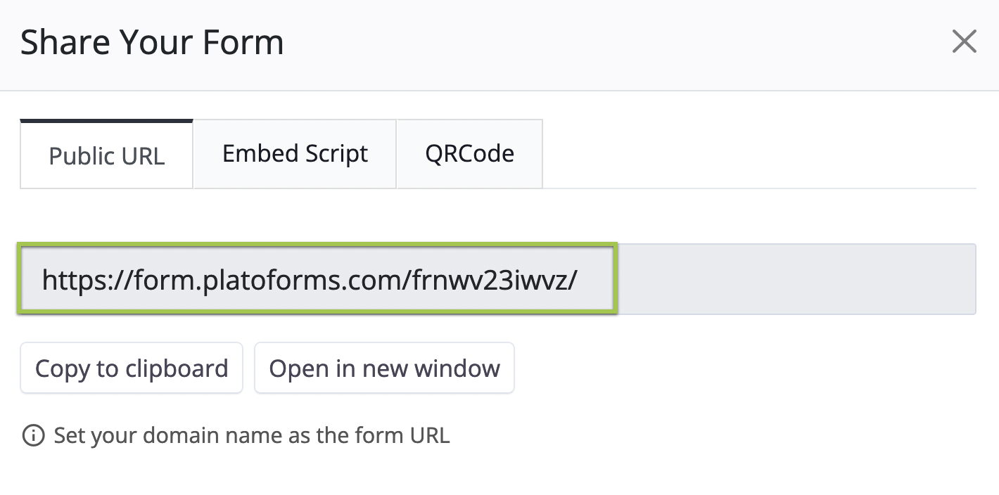
Task: Click the word "Form" in the header
Action: click(x=243, y=42)
